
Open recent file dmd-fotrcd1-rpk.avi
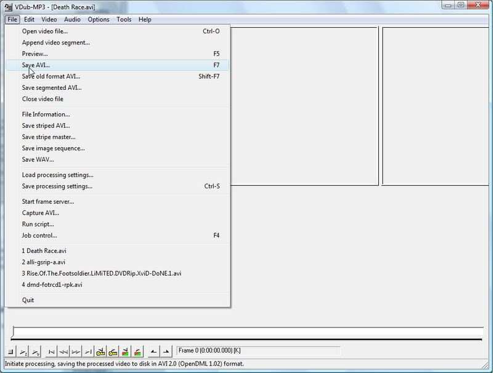[x=118, y=285]
